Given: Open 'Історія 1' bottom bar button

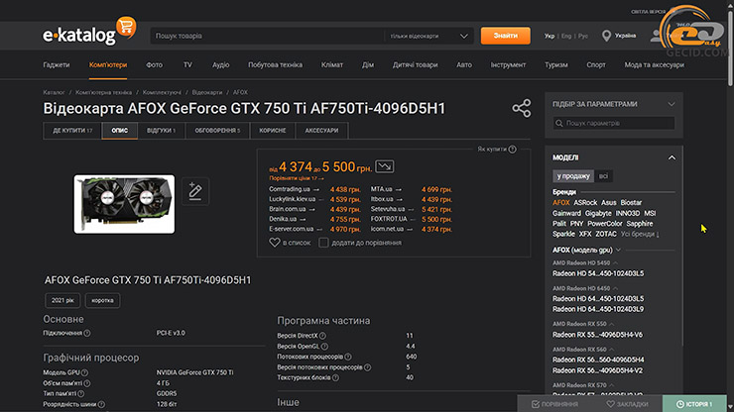Looking at the screenshot, I should click(x=694, y=404).
